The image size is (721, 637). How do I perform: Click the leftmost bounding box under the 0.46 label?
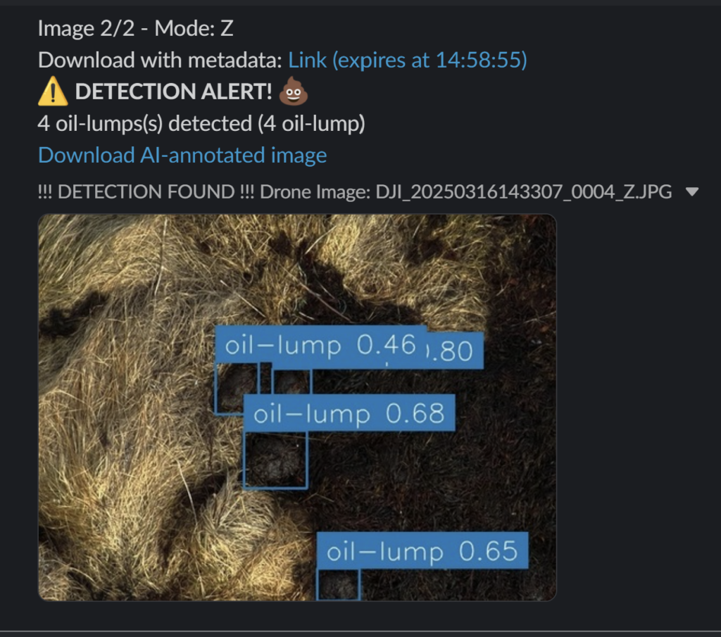[237, 389]
